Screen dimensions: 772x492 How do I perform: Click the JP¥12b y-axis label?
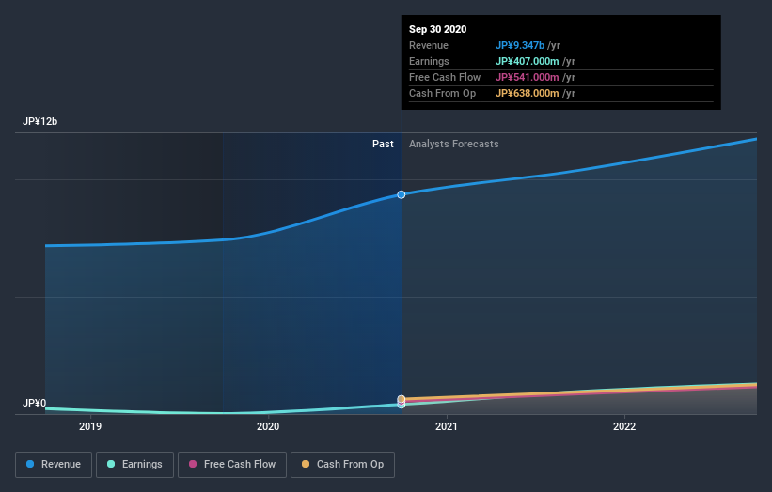39,121
